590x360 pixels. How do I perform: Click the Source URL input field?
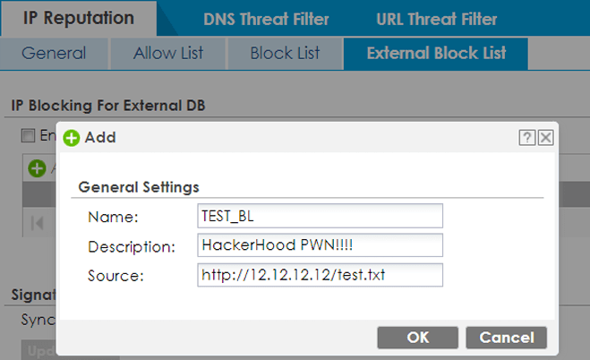coord(320,274)
